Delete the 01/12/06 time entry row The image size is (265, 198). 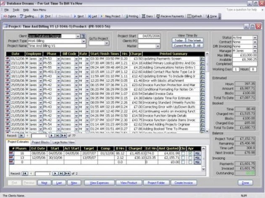(8, 59)
